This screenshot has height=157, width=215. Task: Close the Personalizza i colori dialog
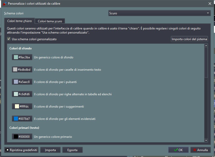(x=210, y=4)
